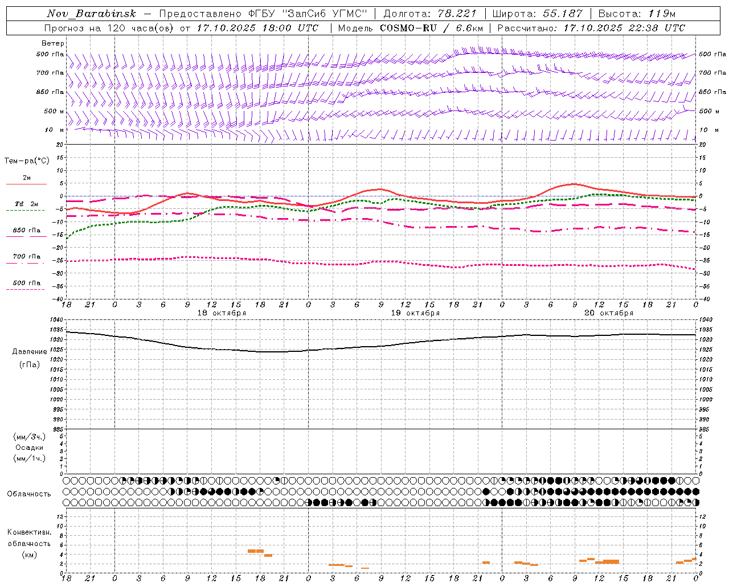Click the (км) unit under convective cloudiness
Screen dimensions: 729x583
click(29, 555)
